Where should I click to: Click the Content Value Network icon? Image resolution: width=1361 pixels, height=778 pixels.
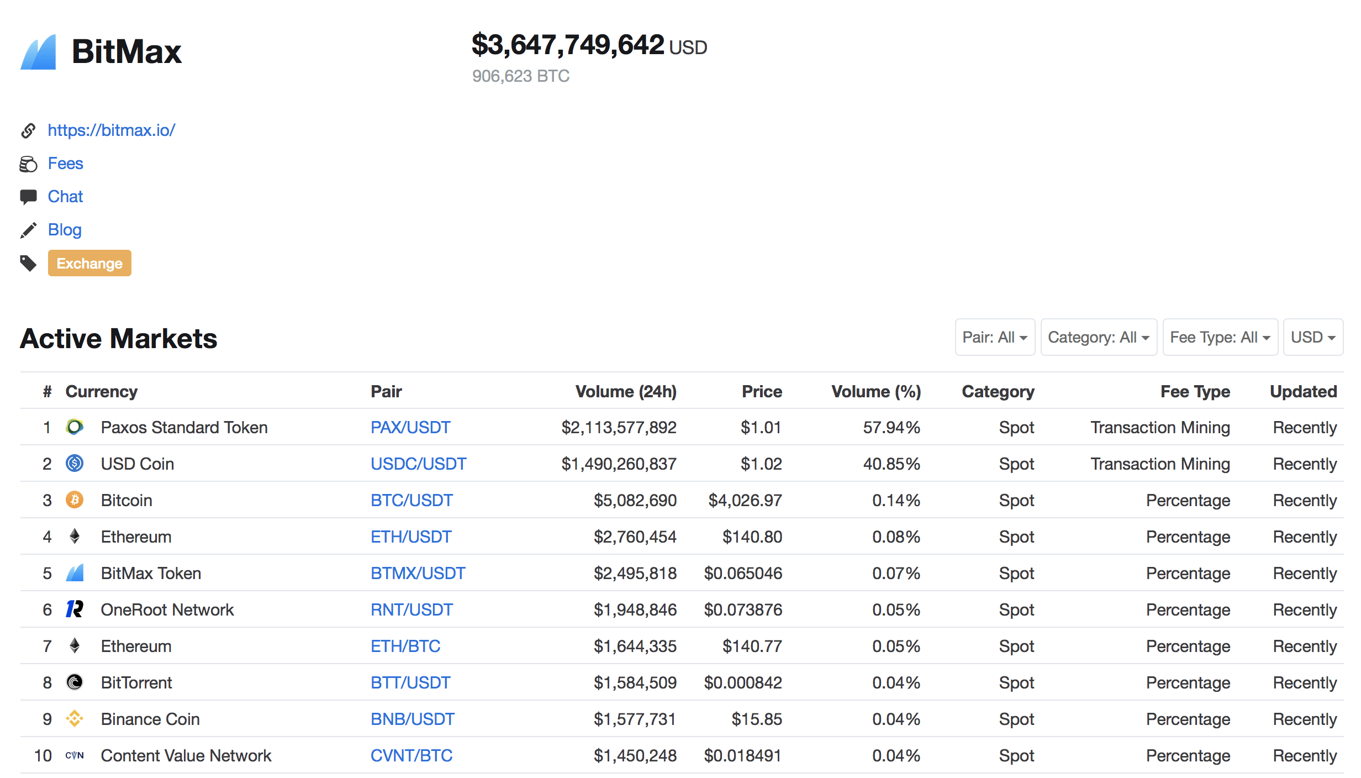[x=75, y=755]
